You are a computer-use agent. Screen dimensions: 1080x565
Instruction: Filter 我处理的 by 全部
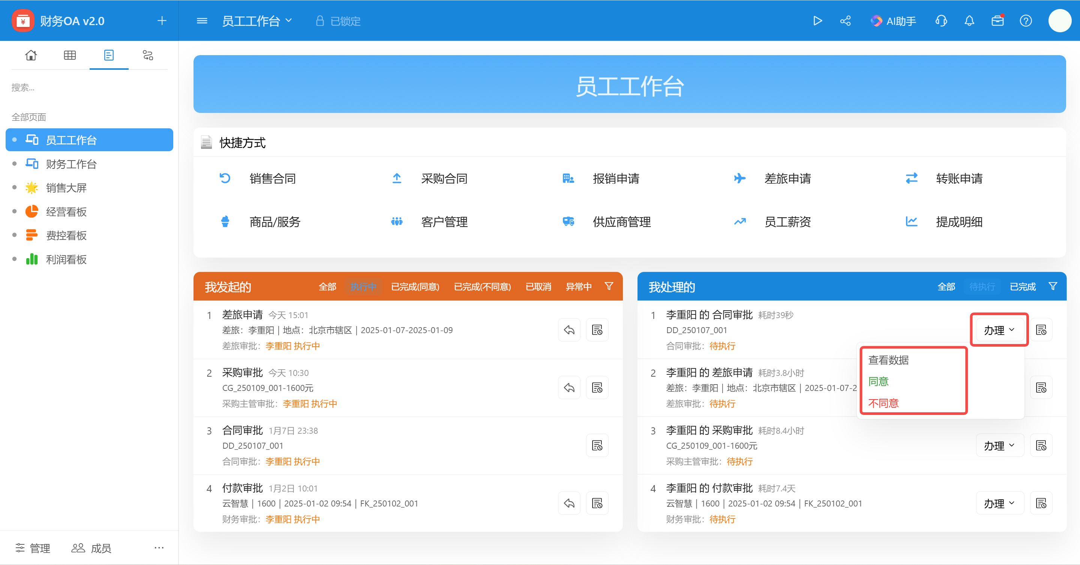[x=946, y=287]
